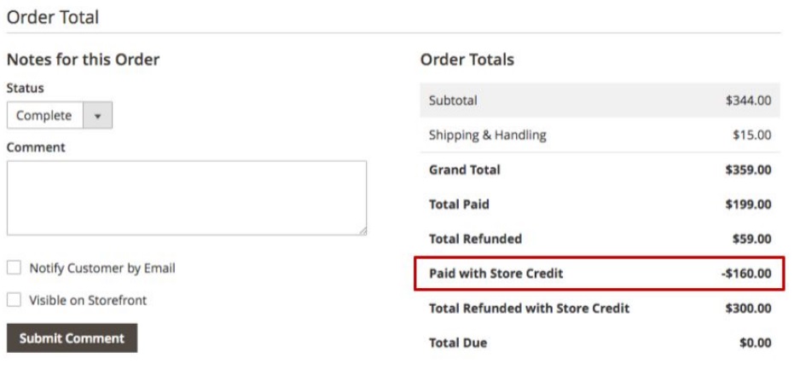Click the Paid with Store Credit label

pyautogui.click(x=496, y=274)
